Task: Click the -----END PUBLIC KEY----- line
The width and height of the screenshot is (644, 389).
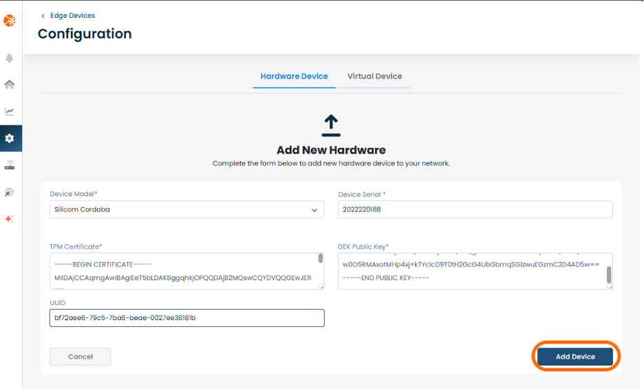Action: tap(386, 278)
